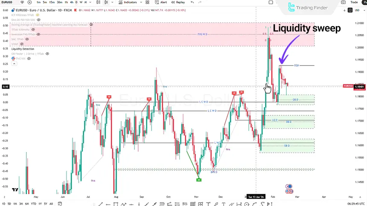367x206 pixels.
Task: Expand the chart type dropdown arrow
Action: (x=112, y=2)
